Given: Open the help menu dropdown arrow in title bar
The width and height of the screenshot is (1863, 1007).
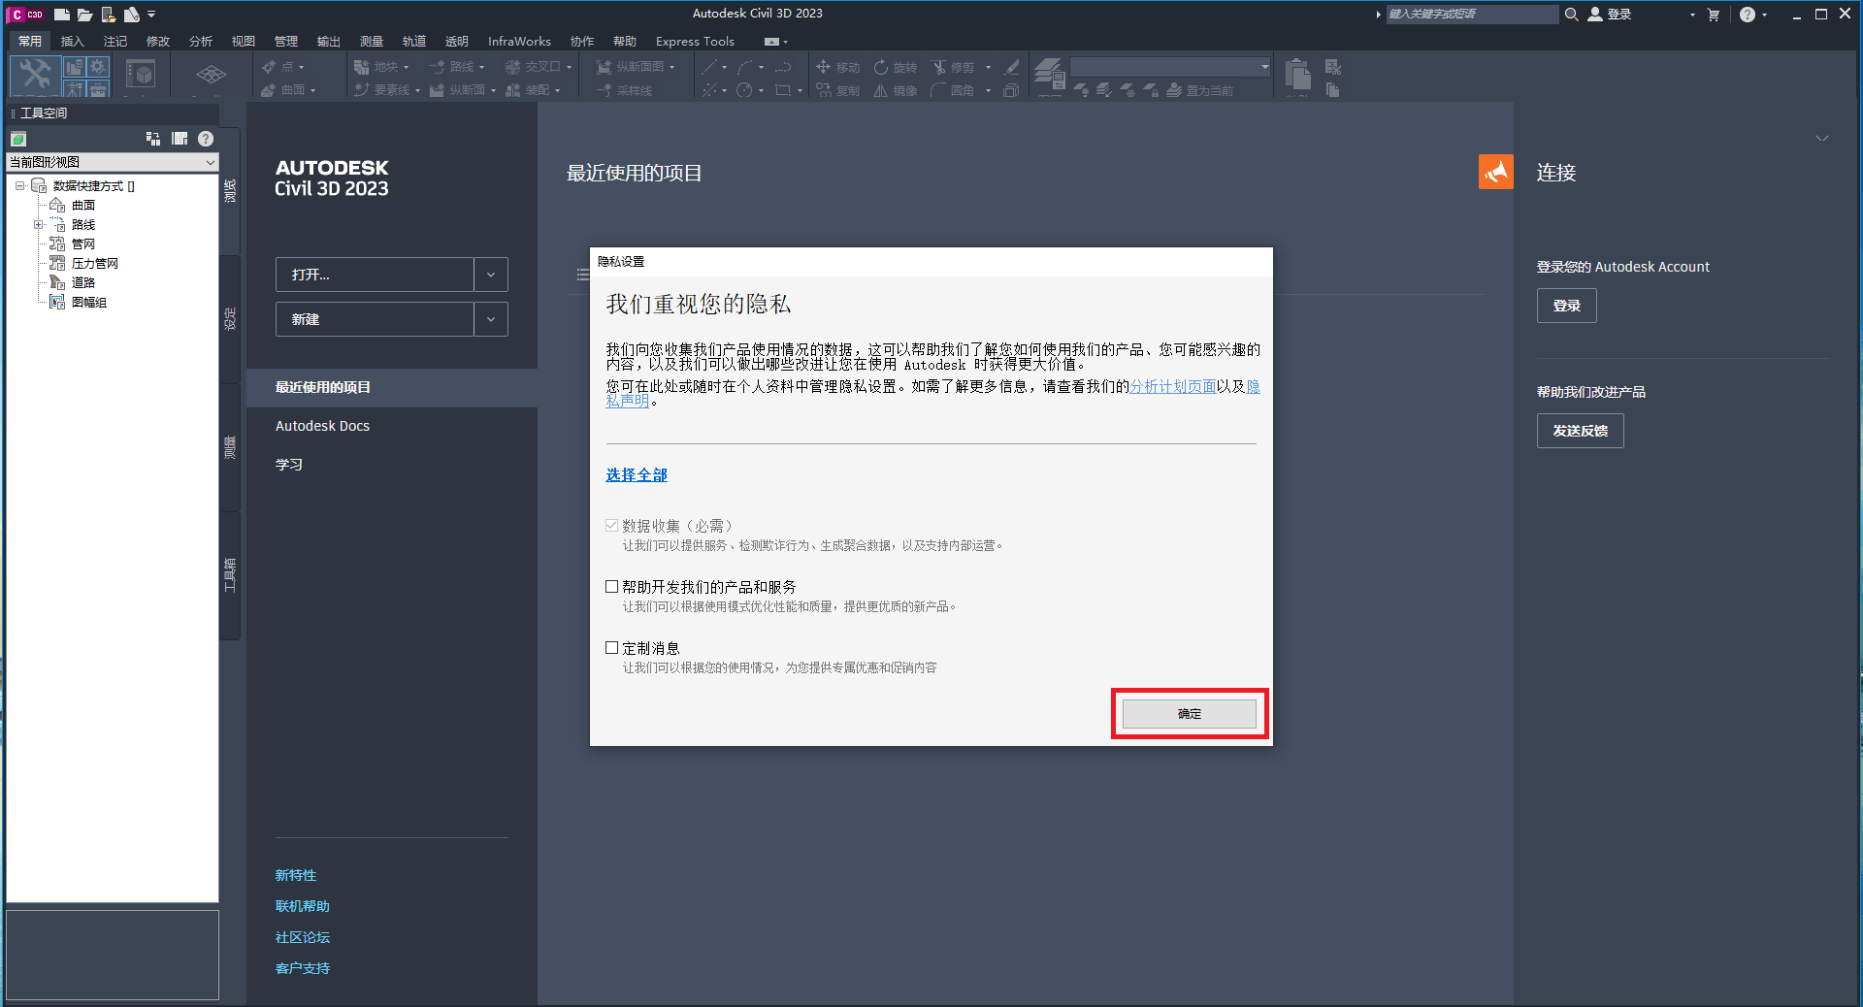Looking at the screenshot, I should [x=1764, y=15].
